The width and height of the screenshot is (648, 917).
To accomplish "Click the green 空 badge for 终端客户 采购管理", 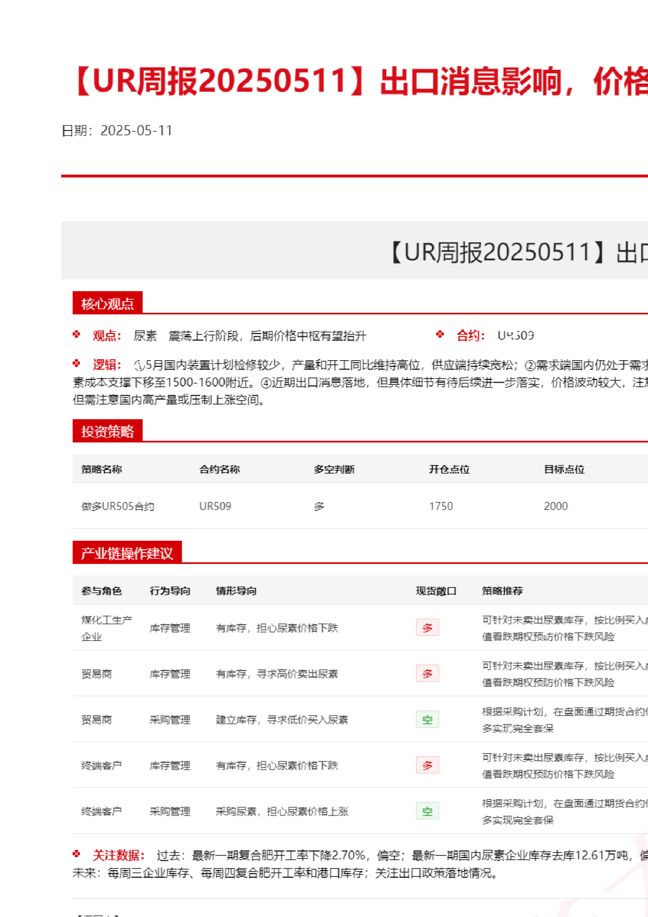I will 427,811.
